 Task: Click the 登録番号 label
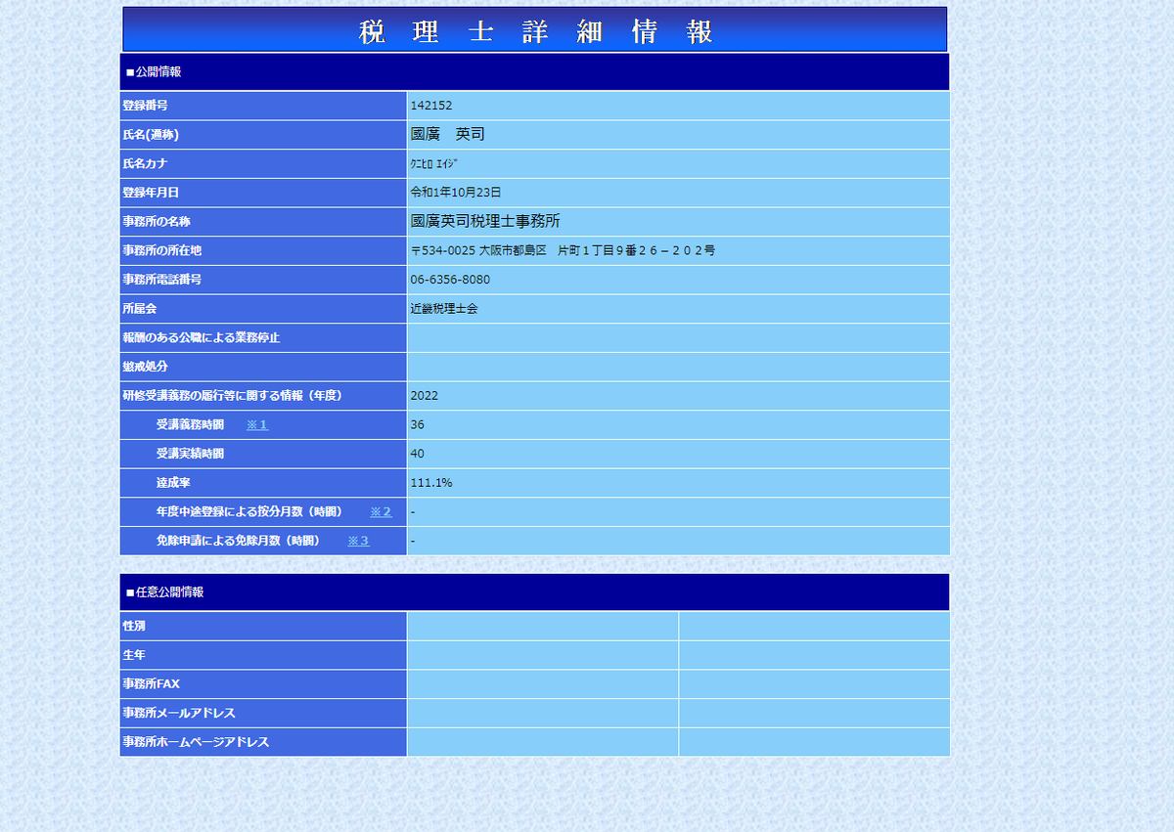tap(145, 106)
